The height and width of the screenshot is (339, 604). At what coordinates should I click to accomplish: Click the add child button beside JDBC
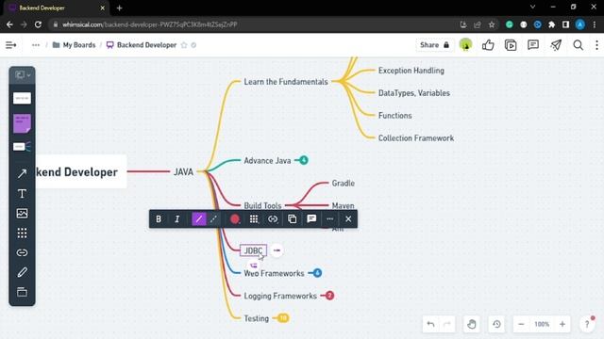pos(277,250)
